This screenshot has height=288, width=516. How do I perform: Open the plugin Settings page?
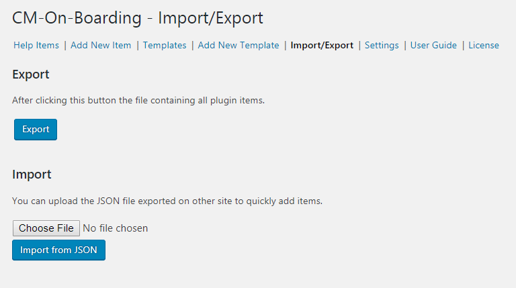click(x=382, y=46)
